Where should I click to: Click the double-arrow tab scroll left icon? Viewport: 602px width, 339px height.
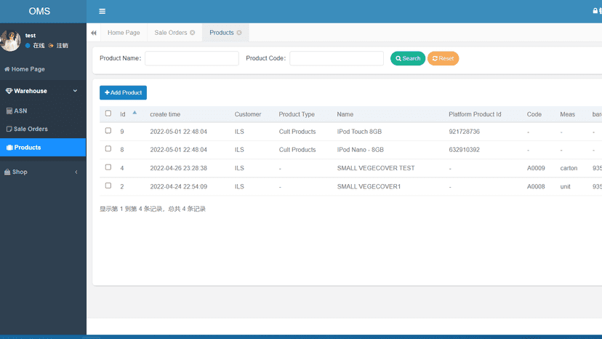pyautogui.click(x=94, y=33)
